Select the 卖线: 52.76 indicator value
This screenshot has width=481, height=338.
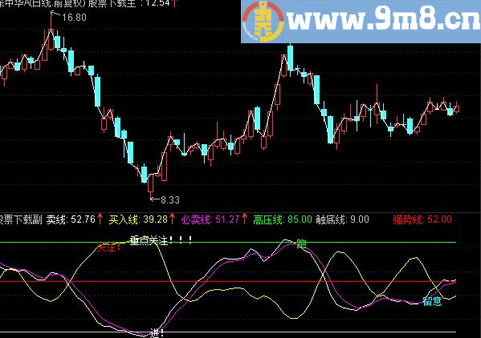pos(71,219)
